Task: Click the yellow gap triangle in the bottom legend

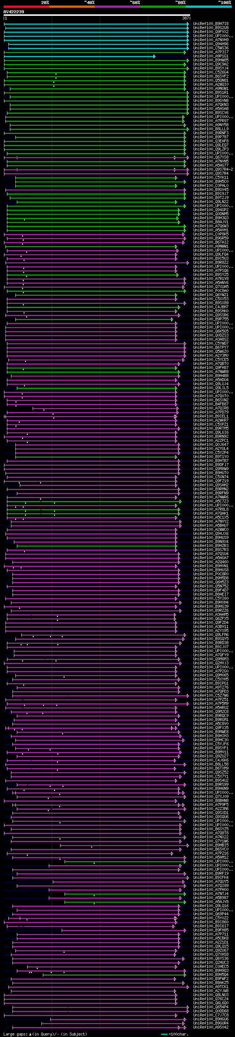Action: click(30, 1034)
